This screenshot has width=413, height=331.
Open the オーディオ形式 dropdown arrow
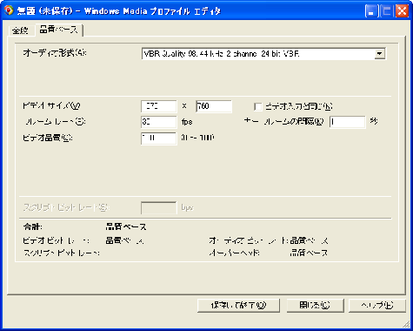point(379,54)
